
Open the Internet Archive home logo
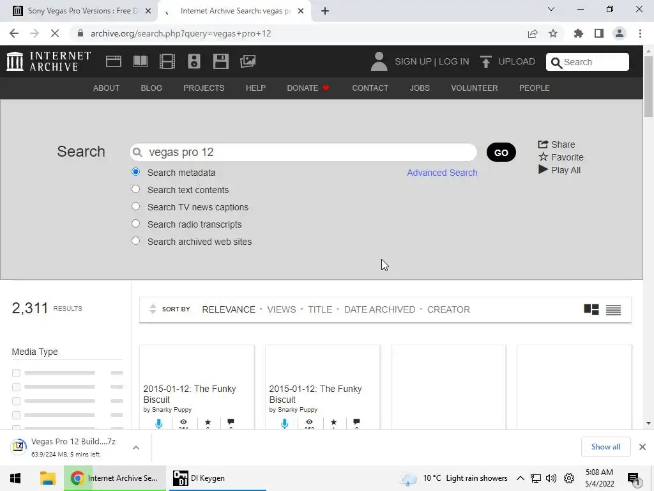tap(49, 61)
